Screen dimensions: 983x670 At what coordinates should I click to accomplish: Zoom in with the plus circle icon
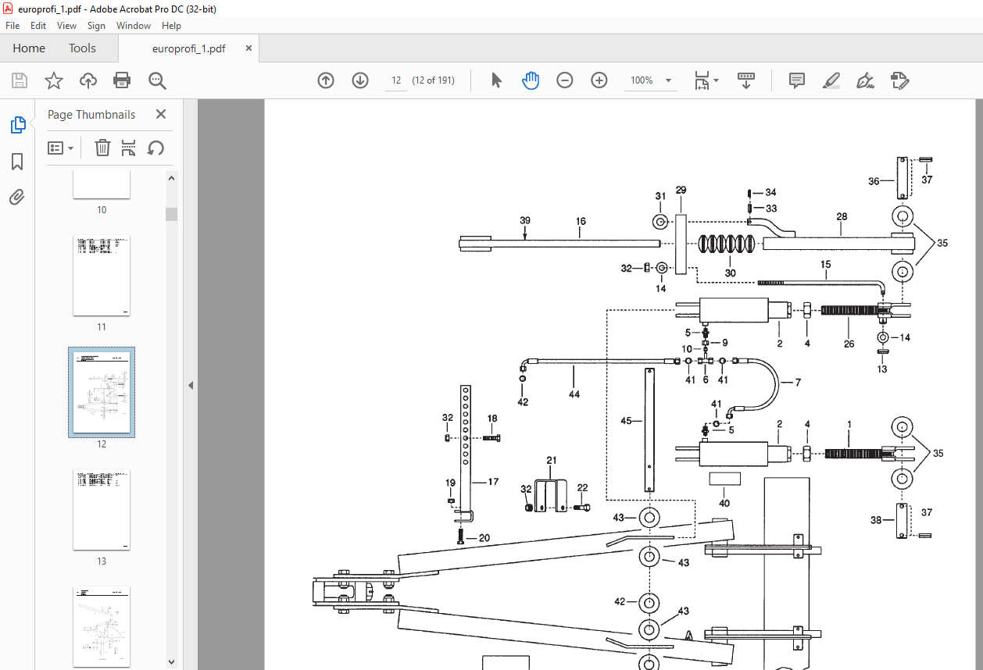click(x=599, y=80)
